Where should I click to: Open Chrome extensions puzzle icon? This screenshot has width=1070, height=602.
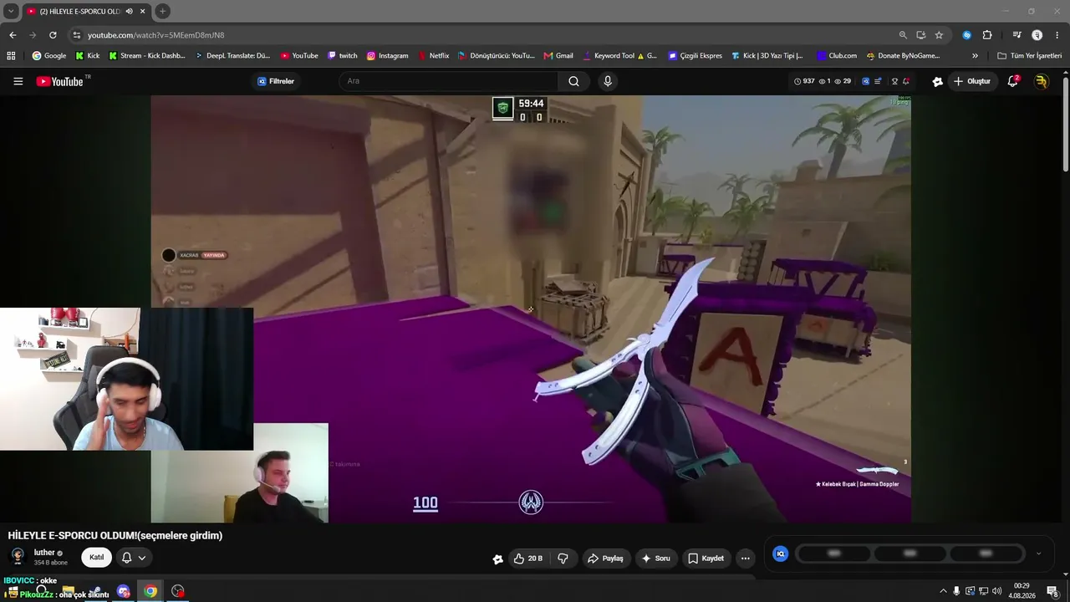[x=987, y=35]
